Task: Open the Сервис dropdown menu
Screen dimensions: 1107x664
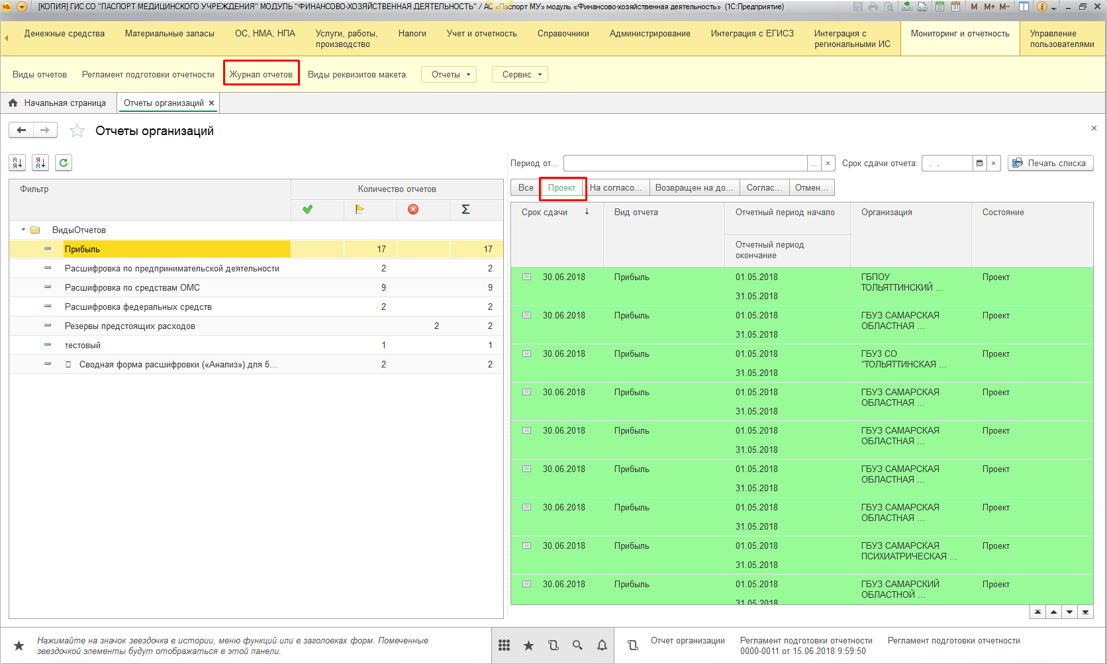Action: (x=521, y=75)
